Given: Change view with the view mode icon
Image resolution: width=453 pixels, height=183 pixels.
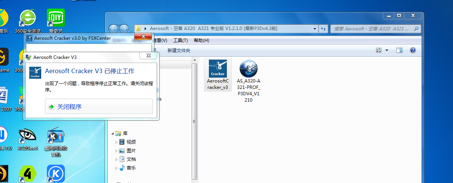Looking at the screenshot, I should pos(378,50).
